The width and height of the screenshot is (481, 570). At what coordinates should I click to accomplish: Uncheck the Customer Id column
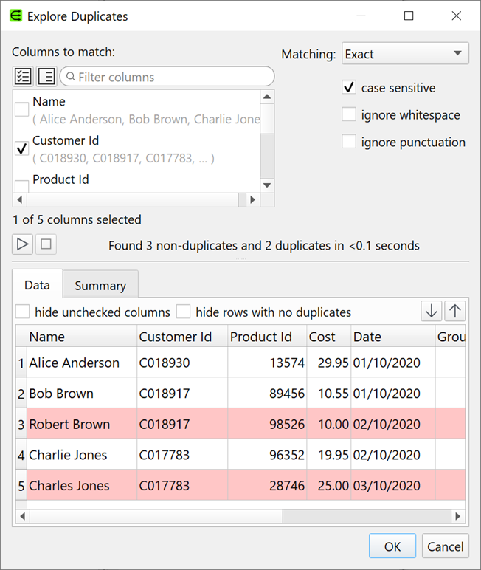pyautogui.click(x=22, y=148)
